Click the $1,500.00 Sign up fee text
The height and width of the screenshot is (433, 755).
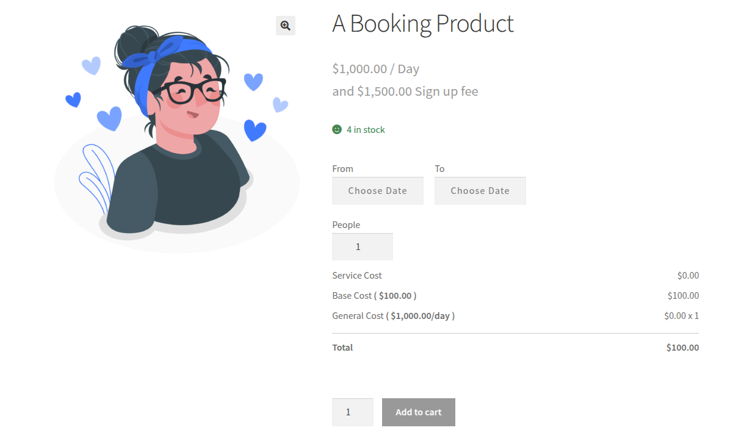pyautogui.click(x=417, y=91)
